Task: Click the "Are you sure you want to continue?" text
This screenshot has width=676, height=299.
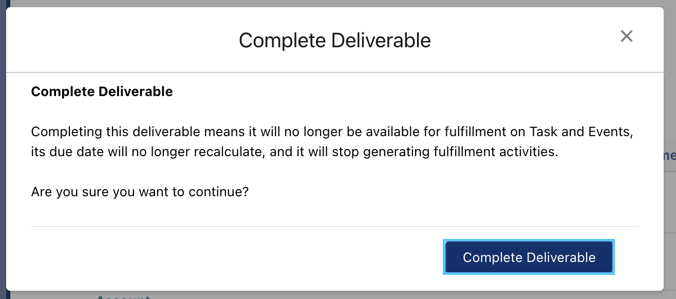Action: pyautogui.click(x=140, y=192)
